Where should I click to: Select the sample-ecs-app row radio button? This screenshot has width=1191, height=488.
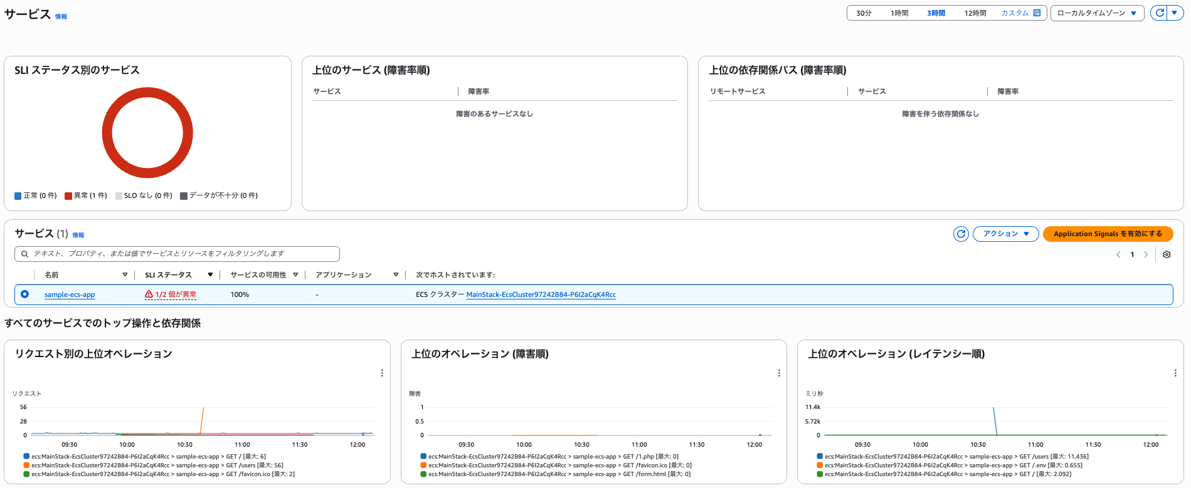coord(24,294)
